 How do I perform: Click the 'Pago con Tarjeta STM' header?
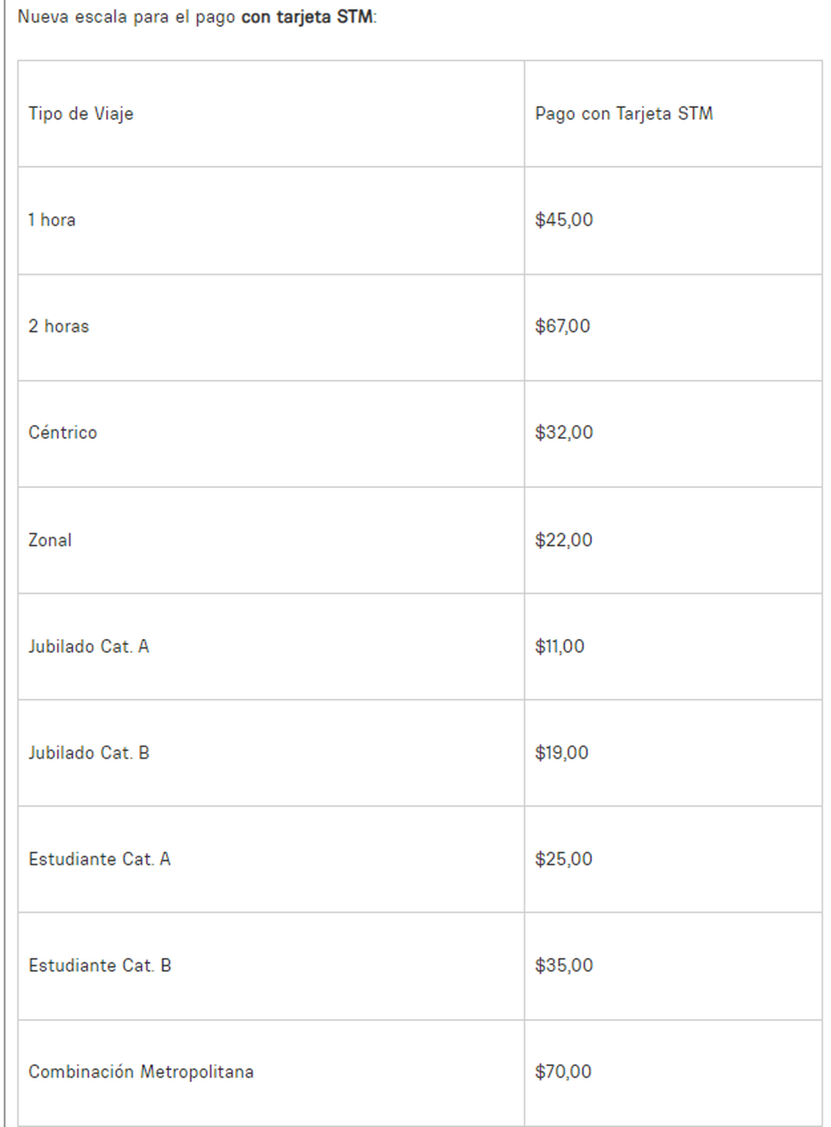tap(624, 114)
